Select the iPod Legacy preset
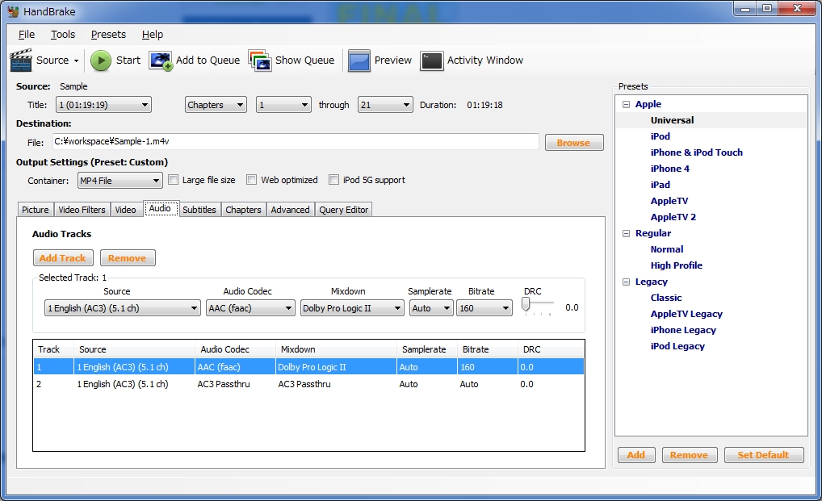The image size is (822, 501). pos(677,347)
